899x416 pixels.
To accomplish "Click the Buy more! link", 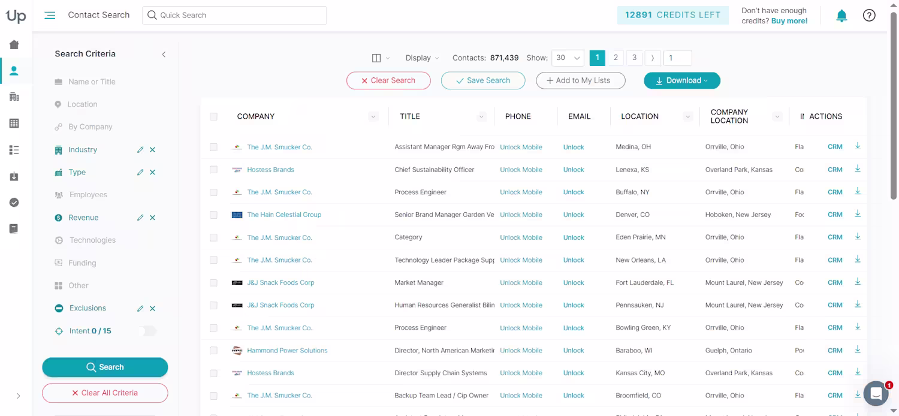I will [x=789, y=21].
